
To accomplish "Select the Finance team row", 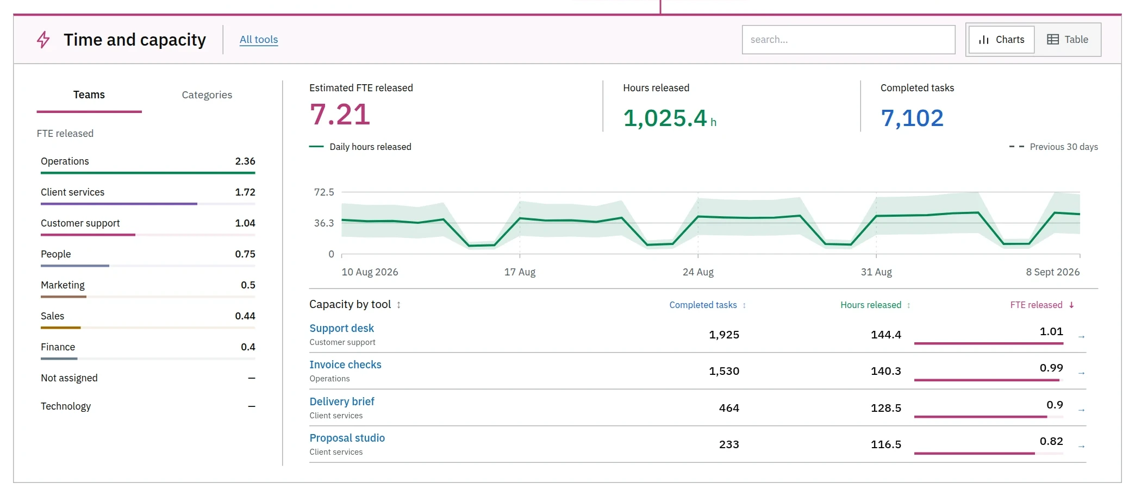I will tap(148, 350).
